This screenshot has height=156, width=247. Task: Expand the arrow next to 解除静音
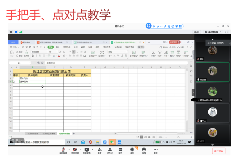[69, 150]
